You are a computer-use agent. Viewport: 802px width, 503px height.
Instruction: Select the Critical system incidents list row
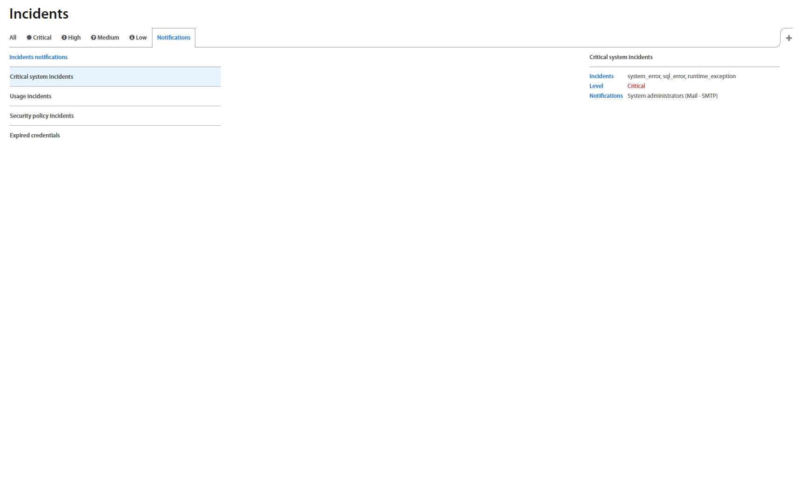(115, 77)
